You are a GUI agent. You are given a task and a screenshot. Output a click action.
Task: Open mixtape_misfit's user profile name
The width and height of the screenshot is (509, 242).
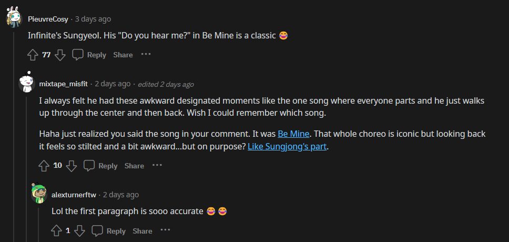pos(64,84)
